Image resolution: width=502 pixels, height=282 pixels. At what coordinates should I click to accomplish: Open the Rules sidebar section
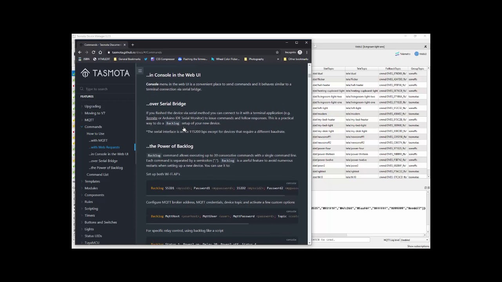pyautogui.click(x=89, y=202)
